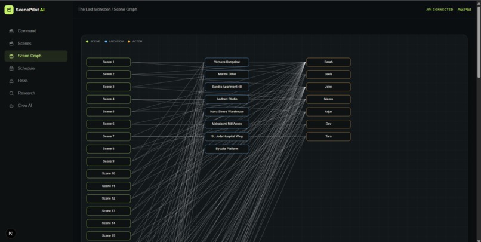Click the API CONNECTED status label

coord(439,10)
